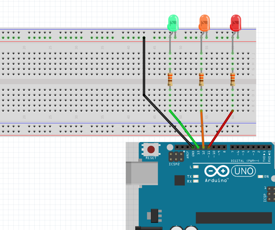Click the digital pin 4 socket
The image size is (275, 230).
click(x=248, y=147)
